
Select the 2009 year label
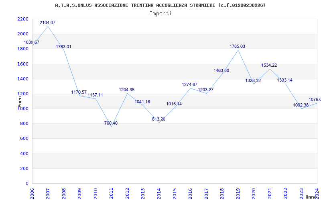79,193
